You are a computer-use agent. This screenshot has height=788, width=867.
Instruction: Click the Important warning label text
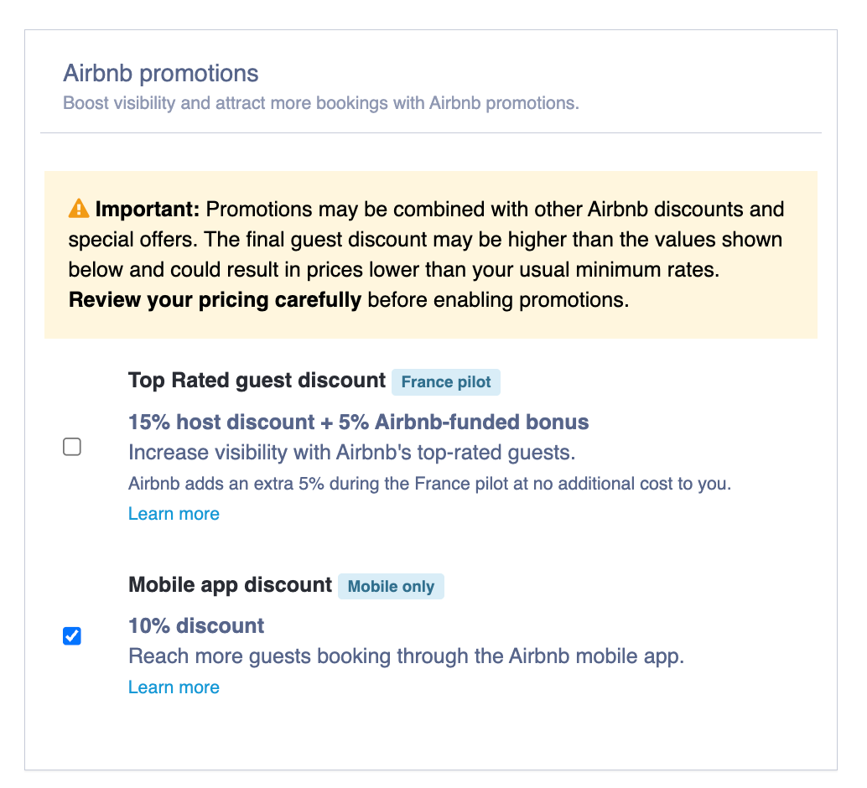tap(147, 209)
